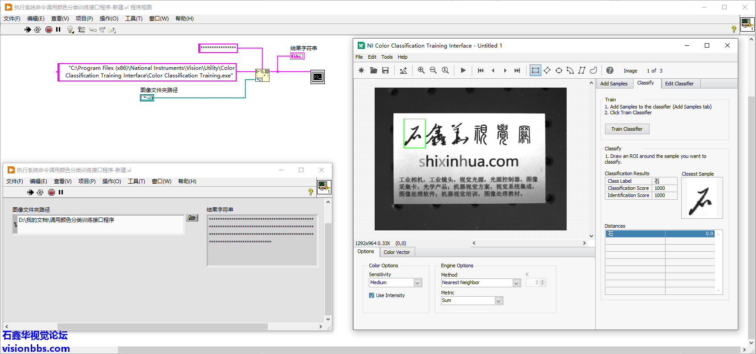756x354 pixels.
Task: Click the Train Classifier button
Action: point(627,129)
